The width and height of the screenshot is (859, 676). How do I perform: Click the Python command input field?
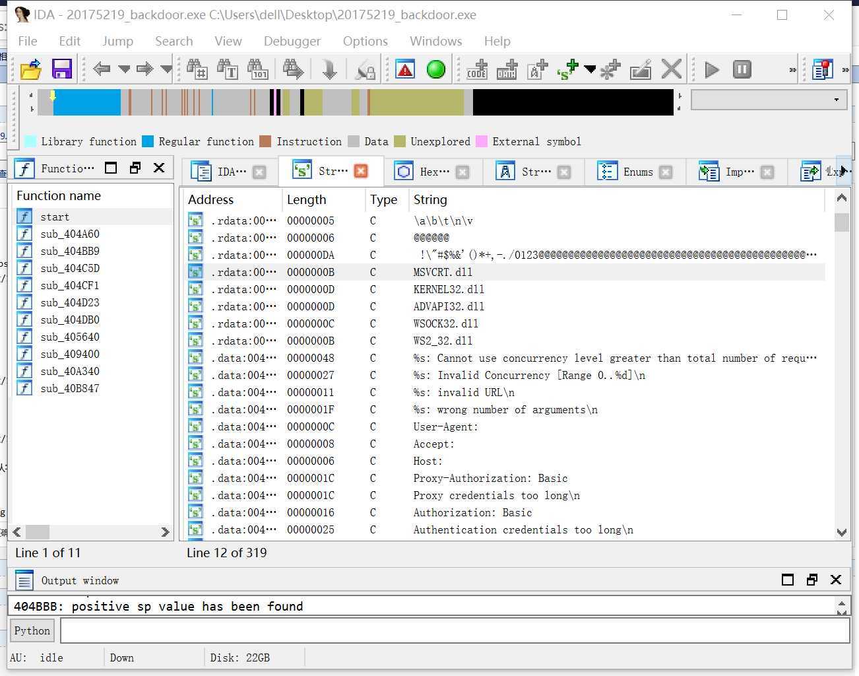[455, 630]
